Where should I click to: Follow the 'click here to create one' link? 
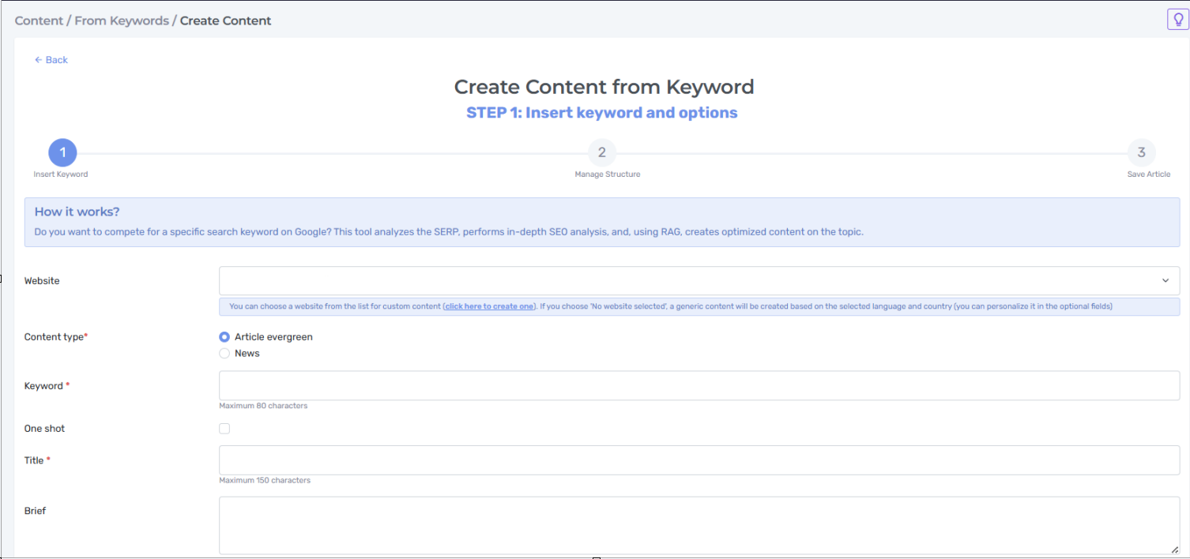click(x=489, y=306)
